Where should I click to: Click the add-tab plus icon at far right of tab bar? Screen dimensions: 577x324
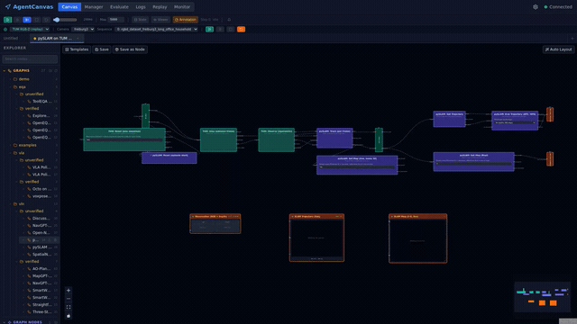(572, 38)
